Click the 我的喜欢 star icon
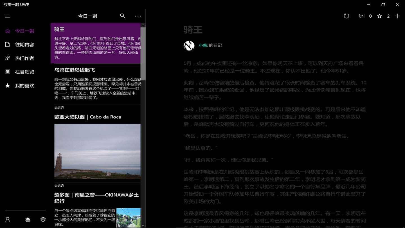This screenshot has height=228, width=405. pyautogui.click(x=8, y=86)
